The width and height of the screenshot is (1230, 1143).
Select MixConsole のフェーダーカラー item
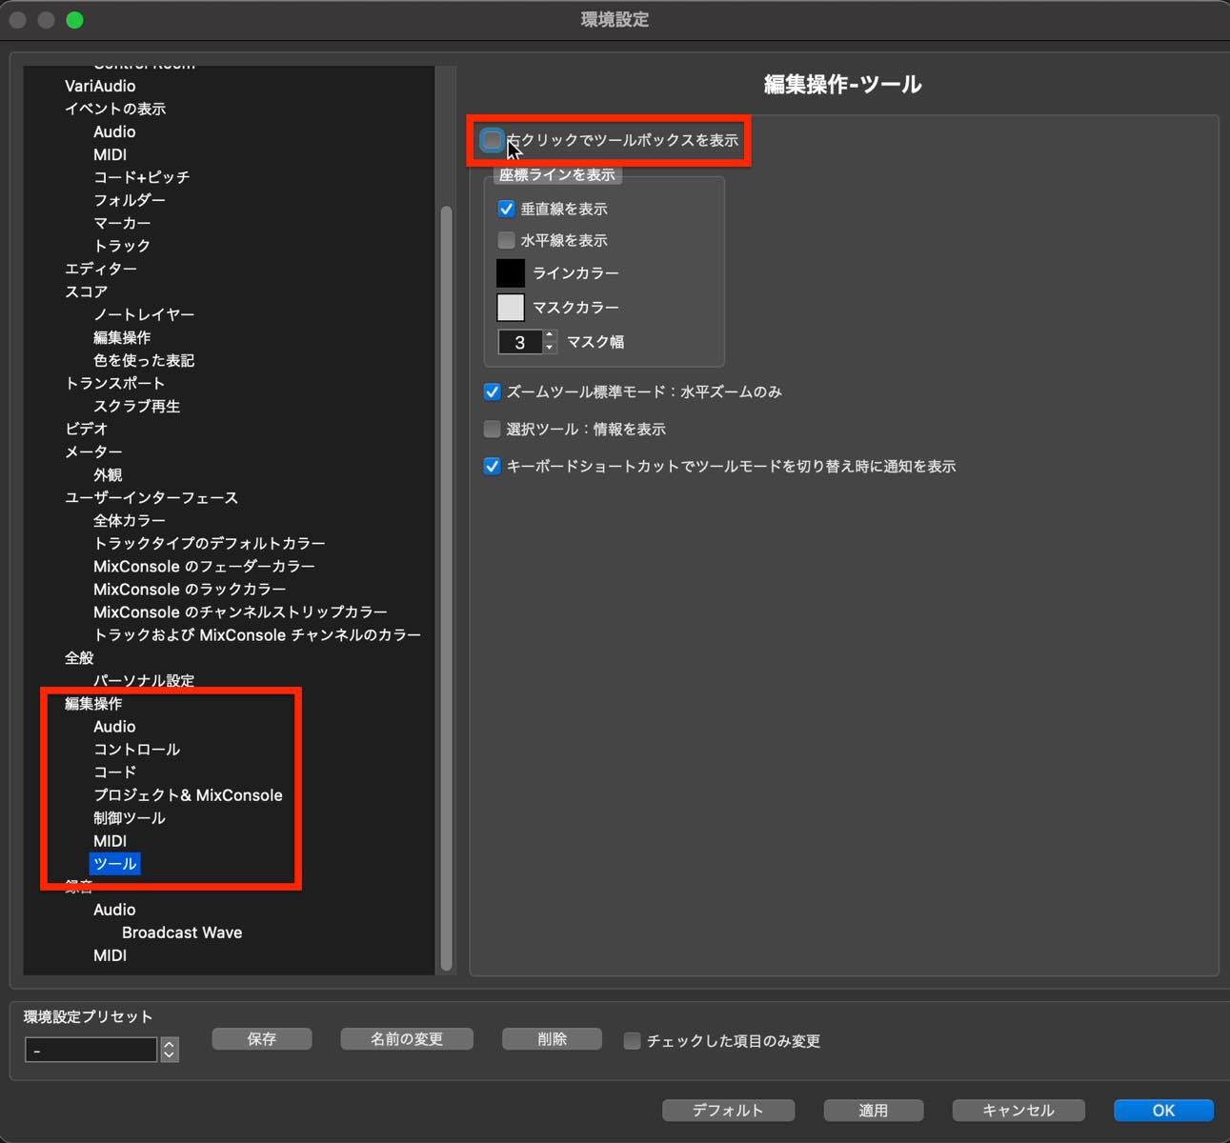(x=204, y=566)
